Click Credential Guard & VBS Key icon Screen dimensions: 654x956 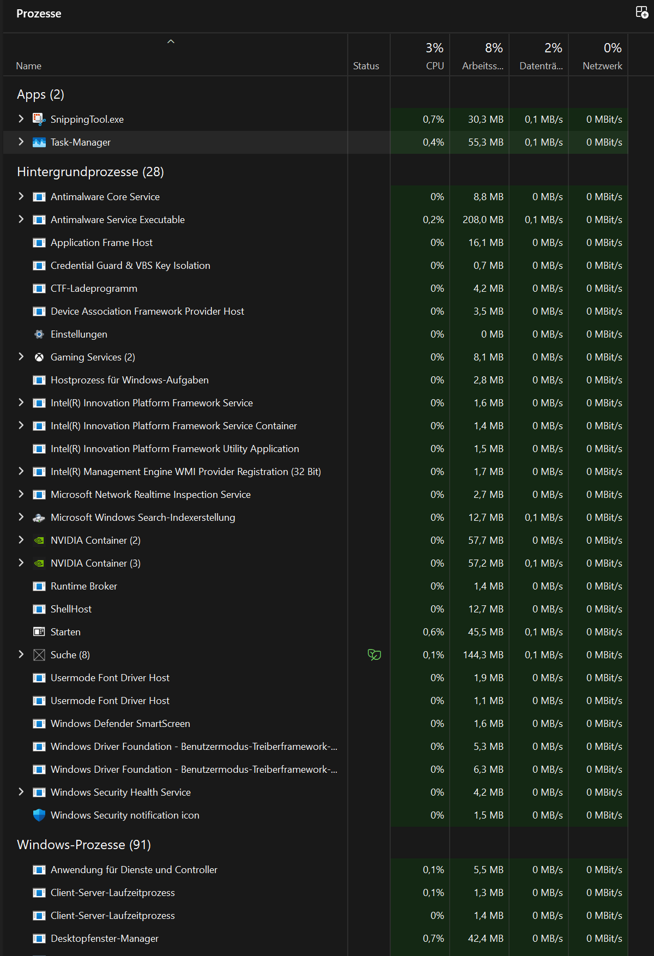(39, 266)
